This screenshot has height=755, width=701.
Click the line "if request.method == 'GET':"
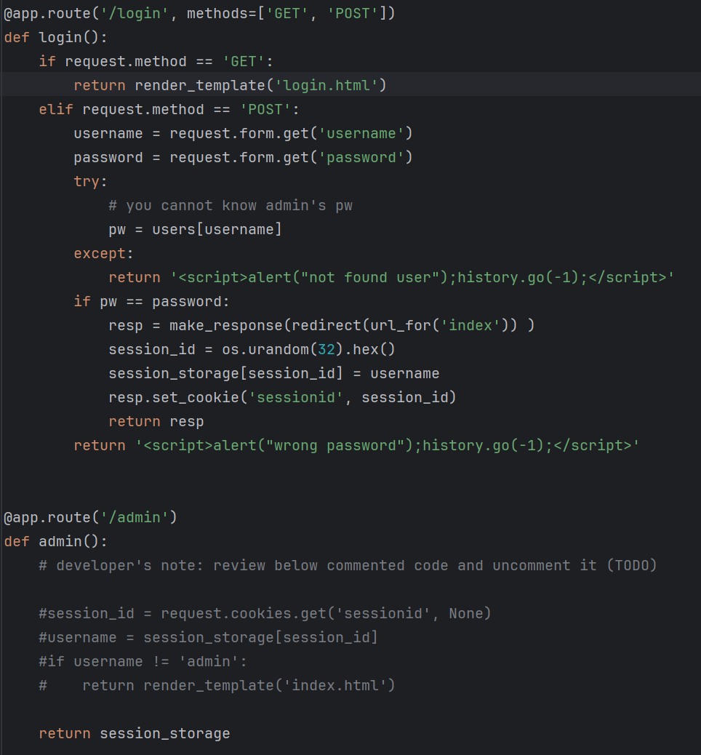click(156, 62)
